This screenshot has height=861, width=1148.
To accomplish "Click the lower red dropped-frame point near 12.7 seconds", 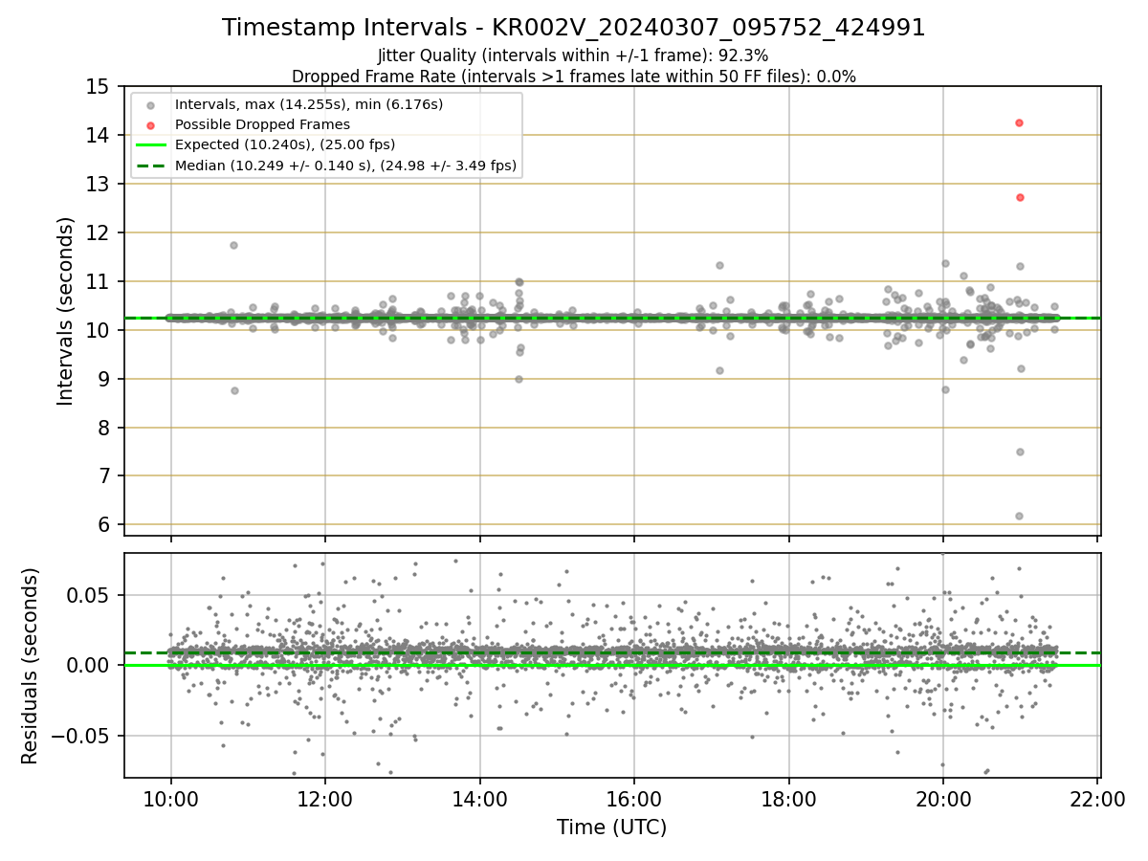I will [x=1020, y=197].
